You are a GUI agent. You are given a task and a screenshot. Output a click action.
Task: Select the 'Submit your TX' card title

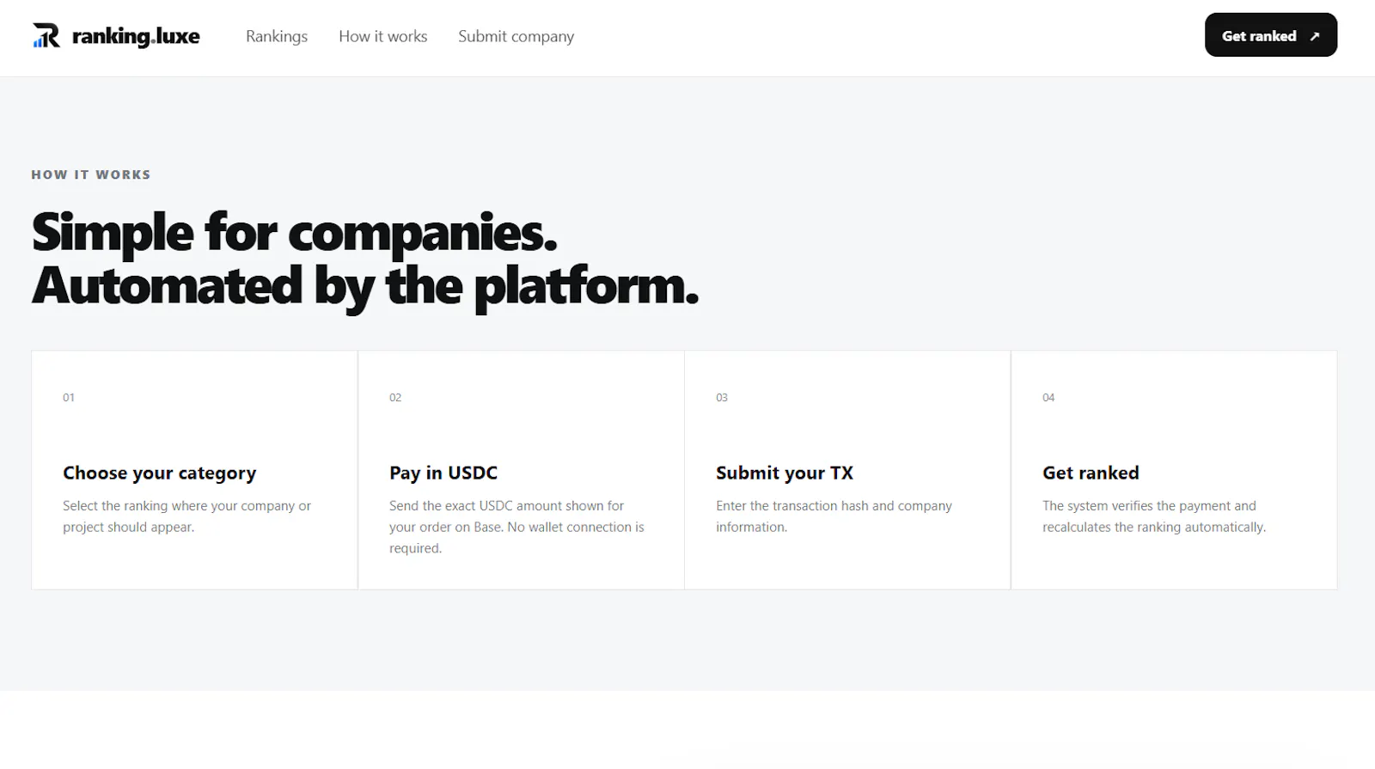tap(785, 473)
